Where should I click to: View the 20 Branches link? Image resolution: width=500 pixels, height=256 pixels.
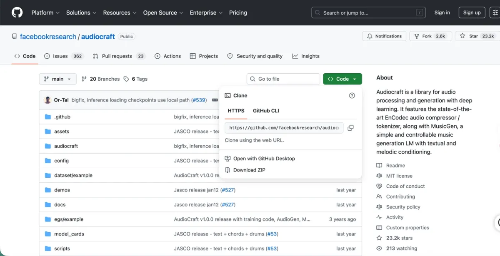pyautogui.click(x=100, y=79)
